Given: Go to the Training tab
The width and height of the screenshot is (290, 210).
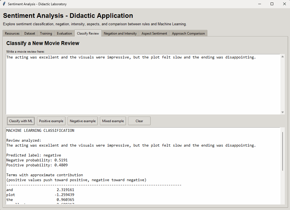Looking at the screenshot, I should tap(46, 33).
